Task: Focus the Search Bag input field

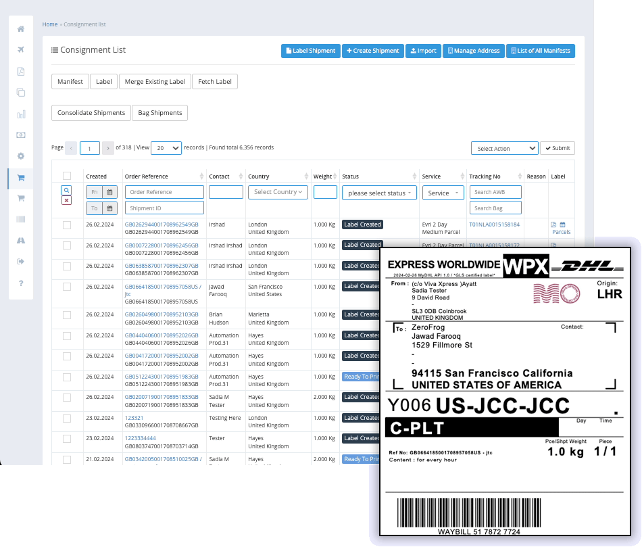Action: [x=495, y=208]
